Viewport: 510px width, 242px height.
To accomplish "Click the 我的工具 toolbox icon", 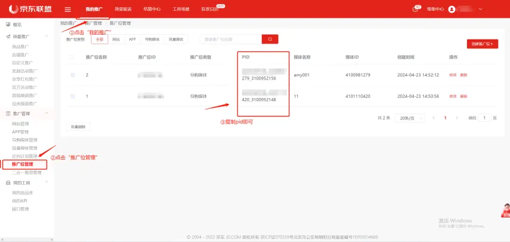I will [x=8, y=182].
